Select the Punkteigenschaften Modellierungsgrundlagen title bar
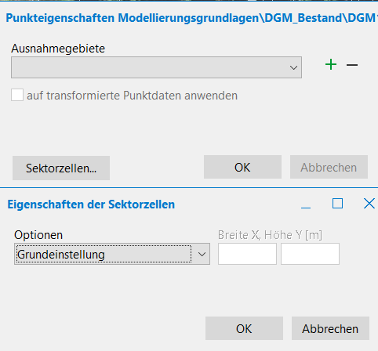The width and height of the screenshot is (378, 351). (x=191, y=18)
